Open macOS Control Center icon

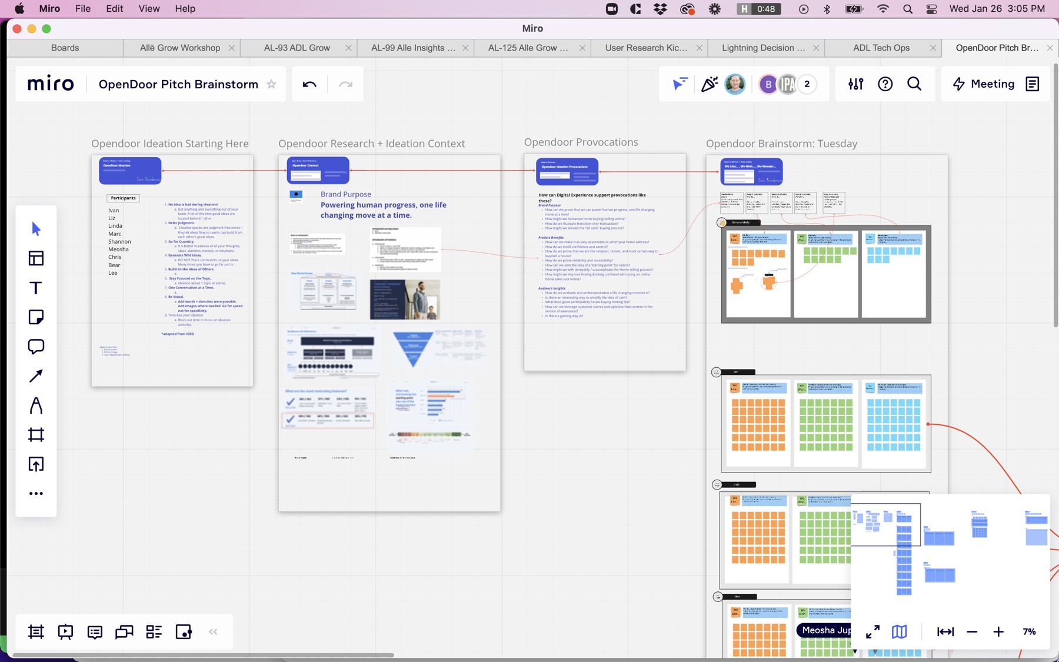[931, 9]
